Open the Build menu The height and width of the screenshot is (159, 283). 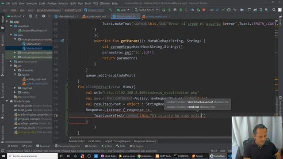click(73, 4)
